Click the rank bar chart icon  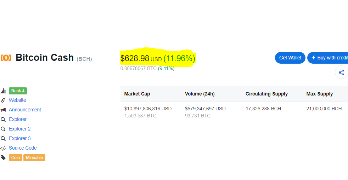click(x=3, y=91)
